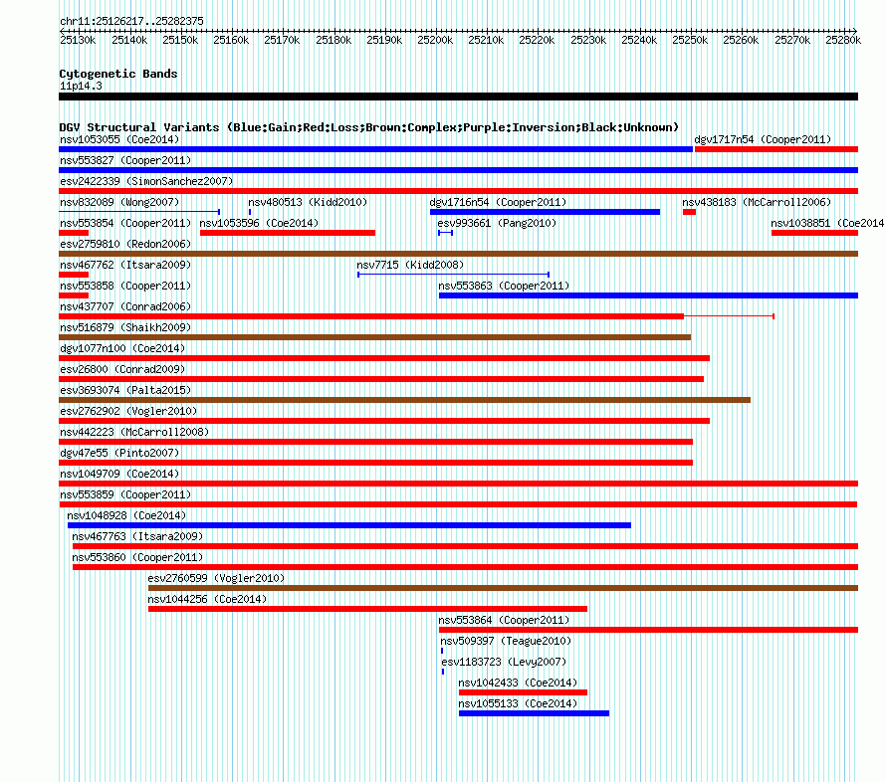This screenshot has height=782, width=886.
Task: Select nsv1048928 (Coe2014) blue gain bar
Action: coord(349,525)
